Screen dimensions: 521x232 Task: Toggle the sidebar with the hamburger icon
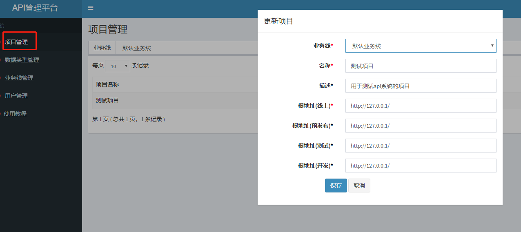click(91, 8)
